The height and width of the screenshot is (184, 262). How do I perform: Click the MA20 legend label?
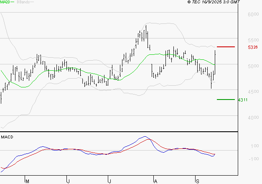(x=5, y=2)
